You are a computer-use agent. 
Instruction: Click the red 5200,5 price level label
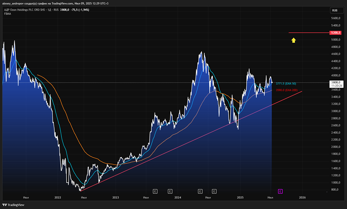(x=335, y=33)
